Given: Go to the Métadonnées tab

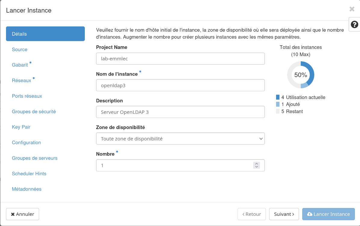Looking at the screenshot, I should pyautogui.click(x=26, y=189).
